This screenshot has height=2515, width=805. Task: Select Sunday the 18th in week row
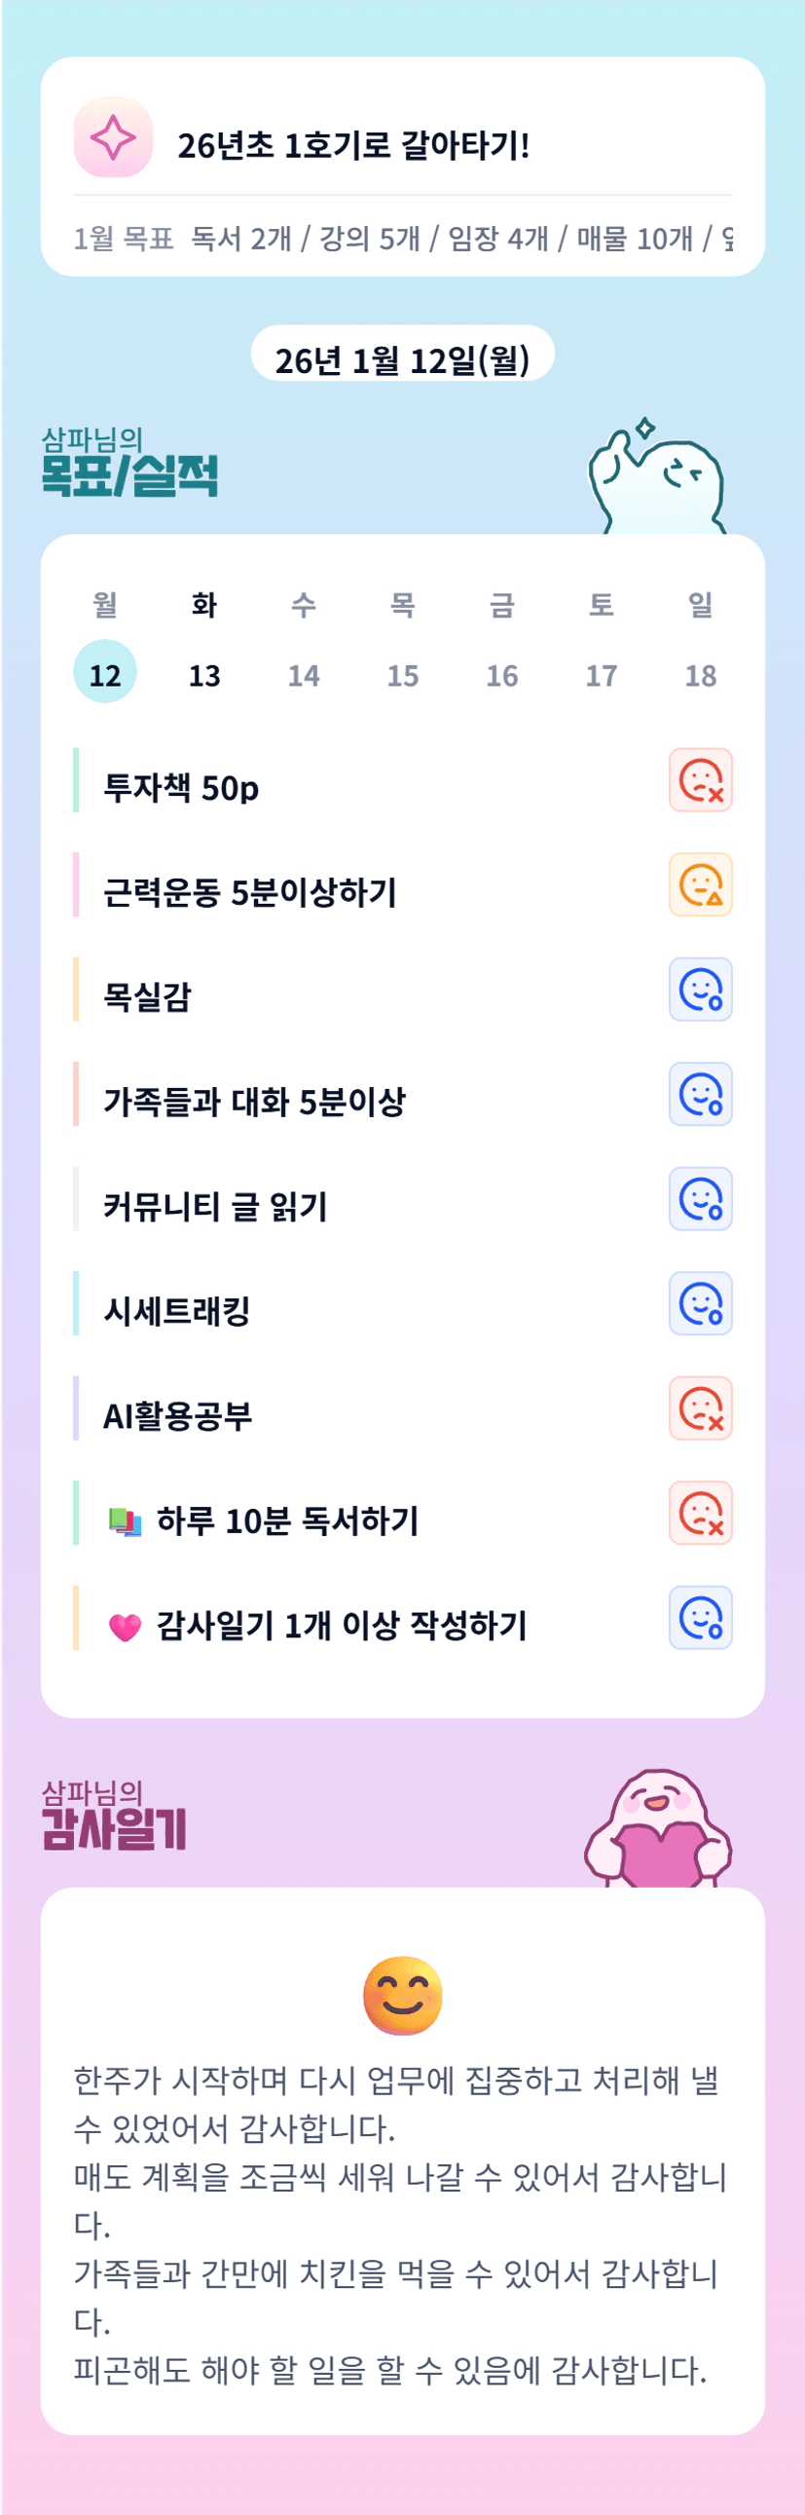pos(701,675)
